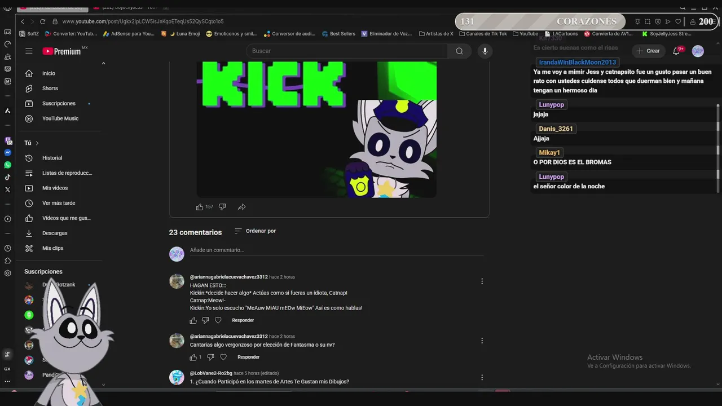Open Twitch in the Opera sidebar
This screenshot has height=406, width=722.
click(x=7, y=140)
